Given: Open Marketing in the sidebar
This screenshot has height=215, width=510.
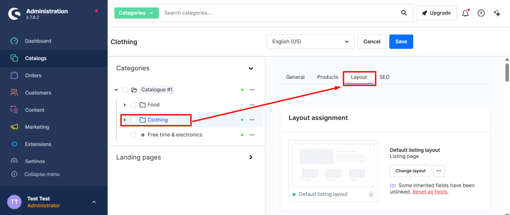Looking at the screenshot, I should (37, 127).
